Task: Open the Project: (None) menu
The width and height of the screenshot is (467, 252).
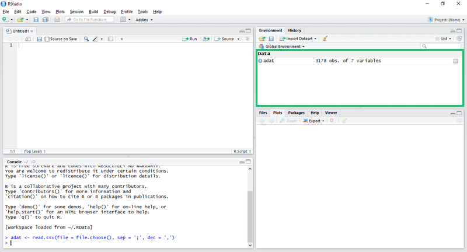Action: pyautogui.click(x=446, y=20)
